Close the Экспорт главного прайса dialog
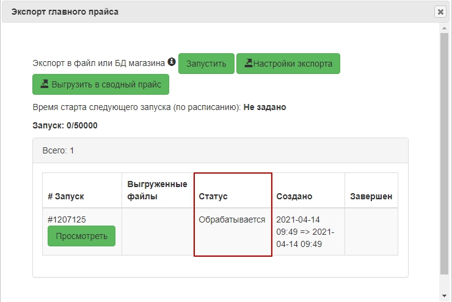The height and width of the screenshot is (302, 452). click(x=440, y=12)
